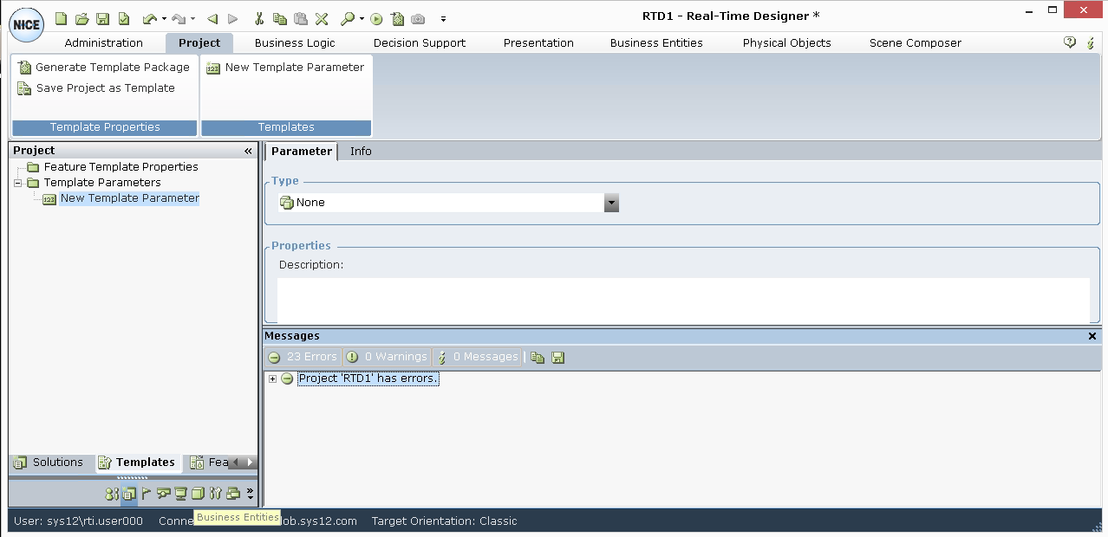The width and height of the screenshot is (1108, 537).
Task: Toggle the 23 Errors filter
Action: point(303,357)
